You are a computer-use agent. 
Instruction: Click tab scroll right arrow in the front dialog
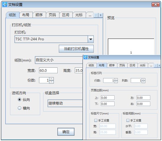point(159,65)
